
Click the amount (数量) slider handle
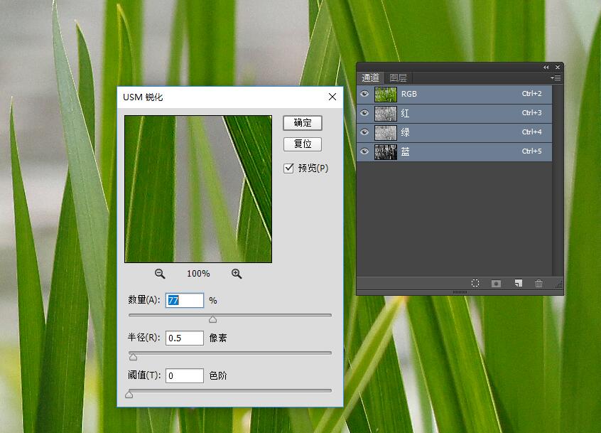click(x=212, y=319)
